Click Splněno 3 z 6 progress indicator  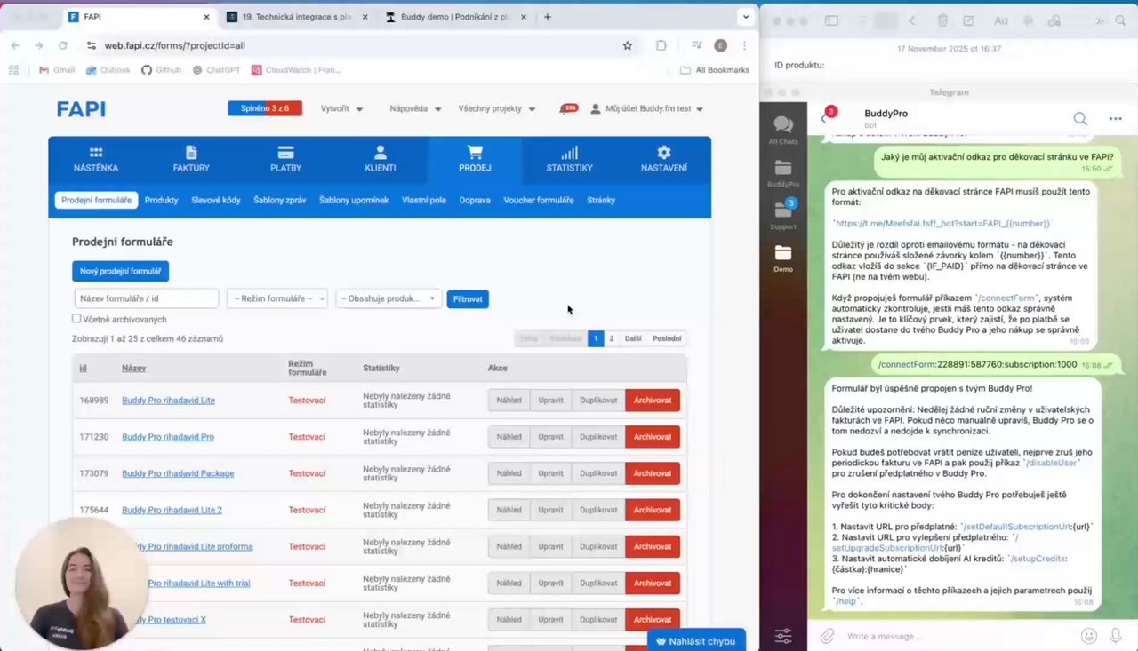(265, 108)
